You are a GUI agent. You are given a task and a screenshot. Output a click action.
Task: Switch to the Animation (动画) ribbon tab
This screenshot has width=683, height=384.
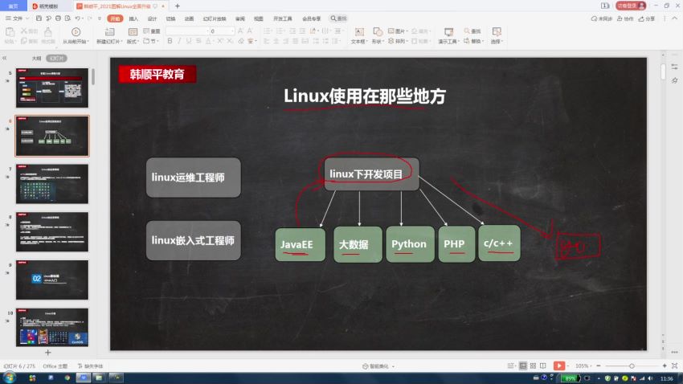pos(189,18)
